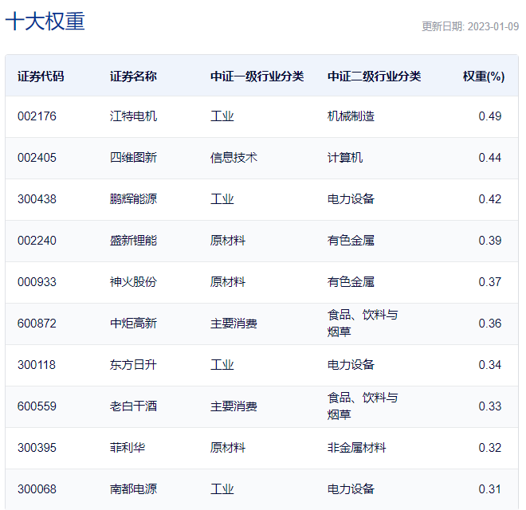This screenshot has height=510, width=526.
Task: Click 有色金属 in the 盛新锂能 row
Action: tap(351, 241)
